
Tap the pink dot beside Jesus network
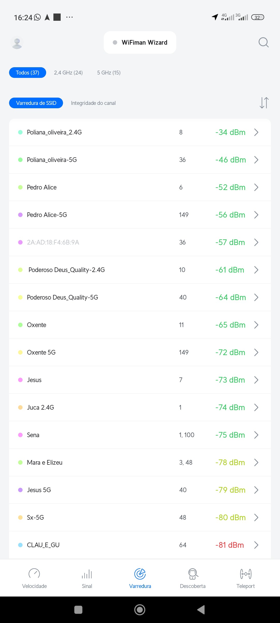click(20, 380)
